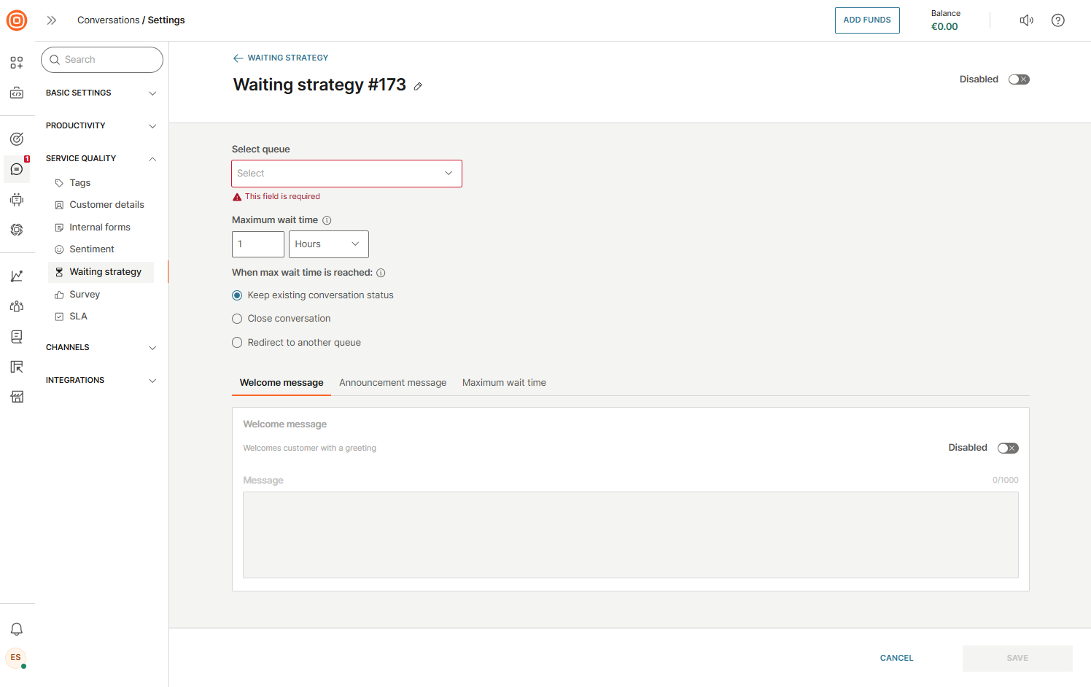Image resolution: width=1091 pixels, height=687 pixels.
Task: Click the Add Funds button
Action: coord(866,20)
